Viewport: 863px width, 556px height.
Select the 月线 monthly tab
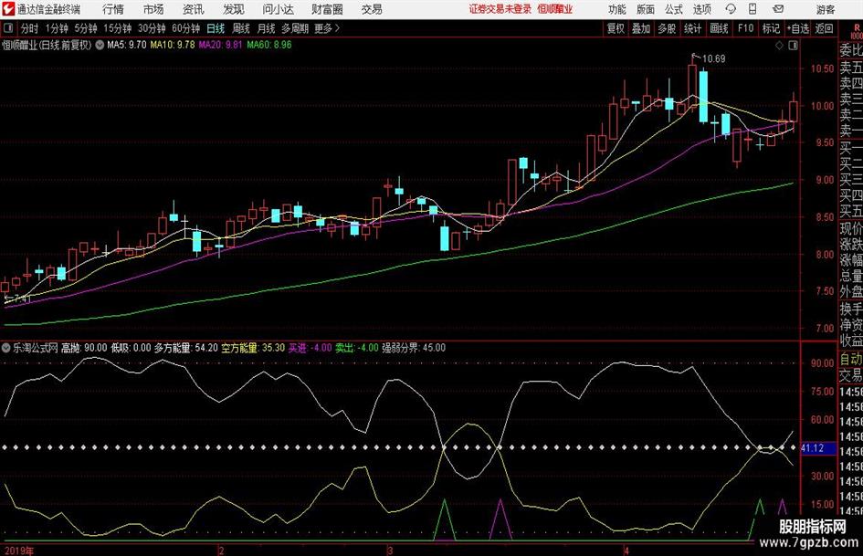click(x=267, y=28)
